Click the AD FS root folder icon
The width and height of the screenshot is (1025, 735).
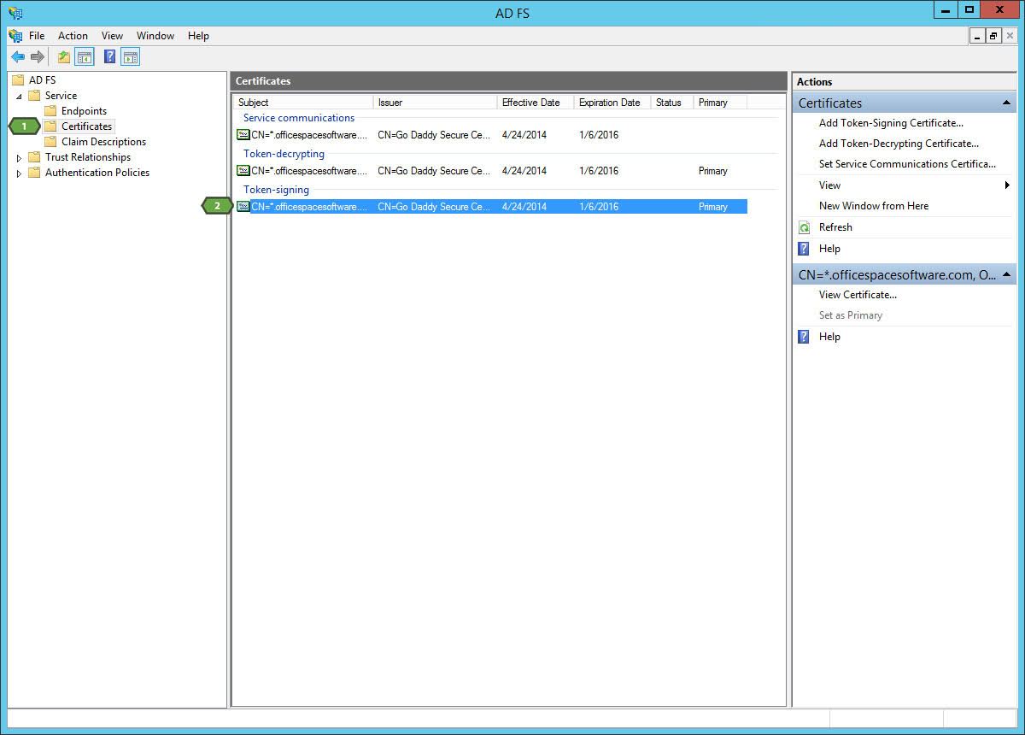[x=18, y=80]
